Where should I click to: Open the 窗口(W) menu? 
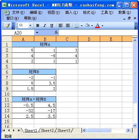click(x=13, y=18)
